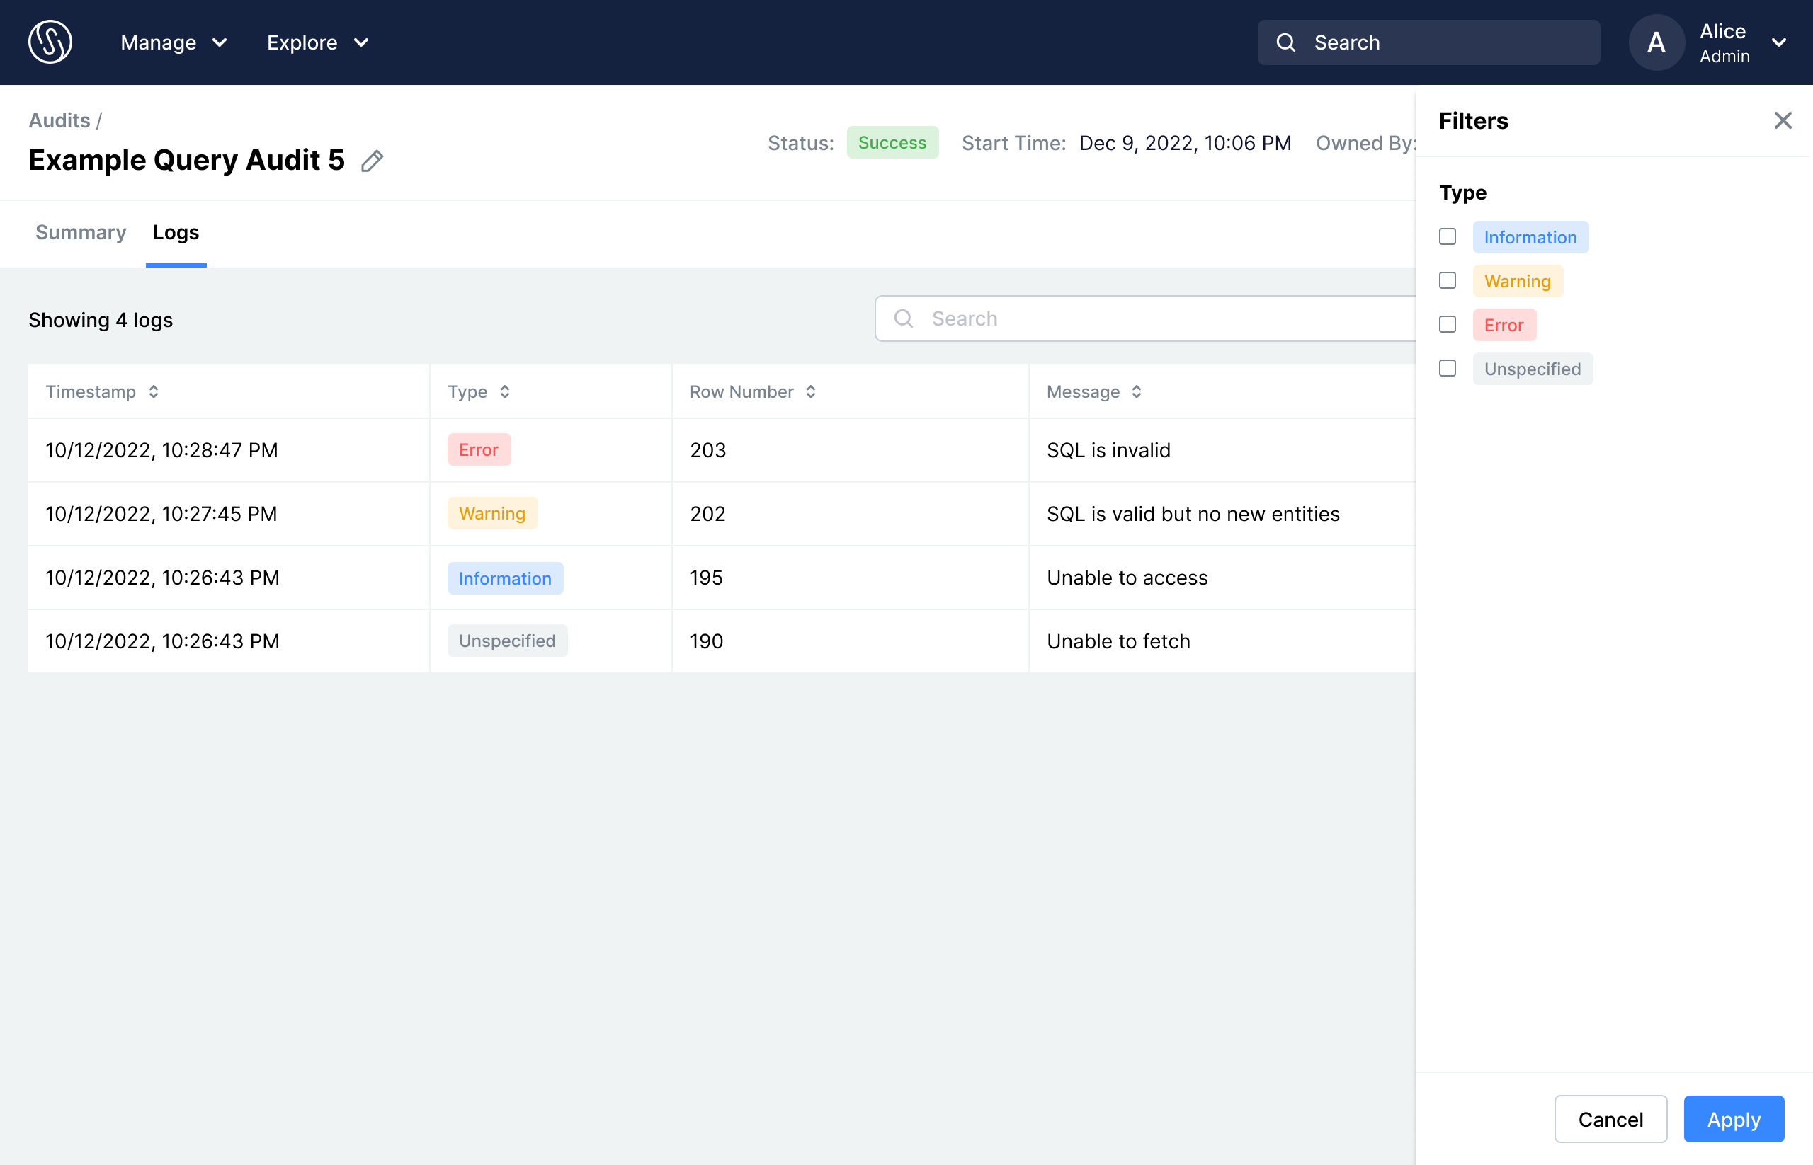The image size is (1813, 1165).
Task: Select the Unspecified type checkbox
Action: pyautogui.click(x=1448, y=369)
